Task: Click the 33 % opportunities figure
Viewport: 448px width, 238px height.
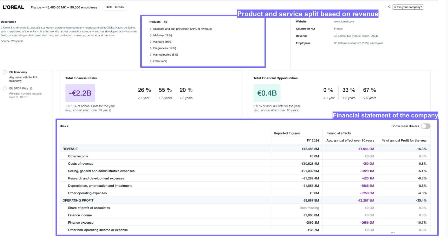Action: [x=349, y=90]
